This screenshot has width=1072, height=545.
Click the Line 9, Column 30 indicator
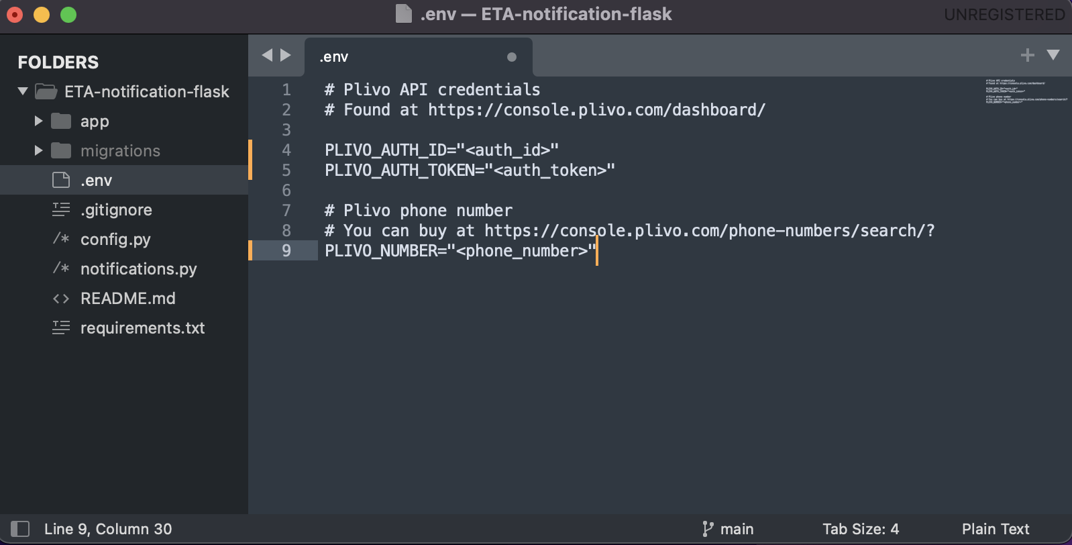(108, 529)
